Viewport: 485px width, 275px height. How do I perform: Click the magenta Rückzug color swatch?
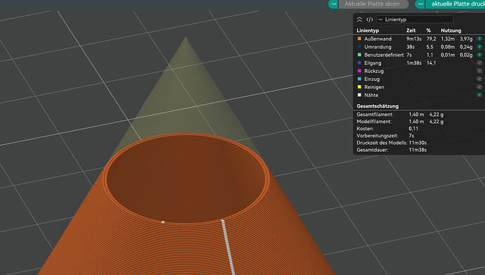coord(359,71)
